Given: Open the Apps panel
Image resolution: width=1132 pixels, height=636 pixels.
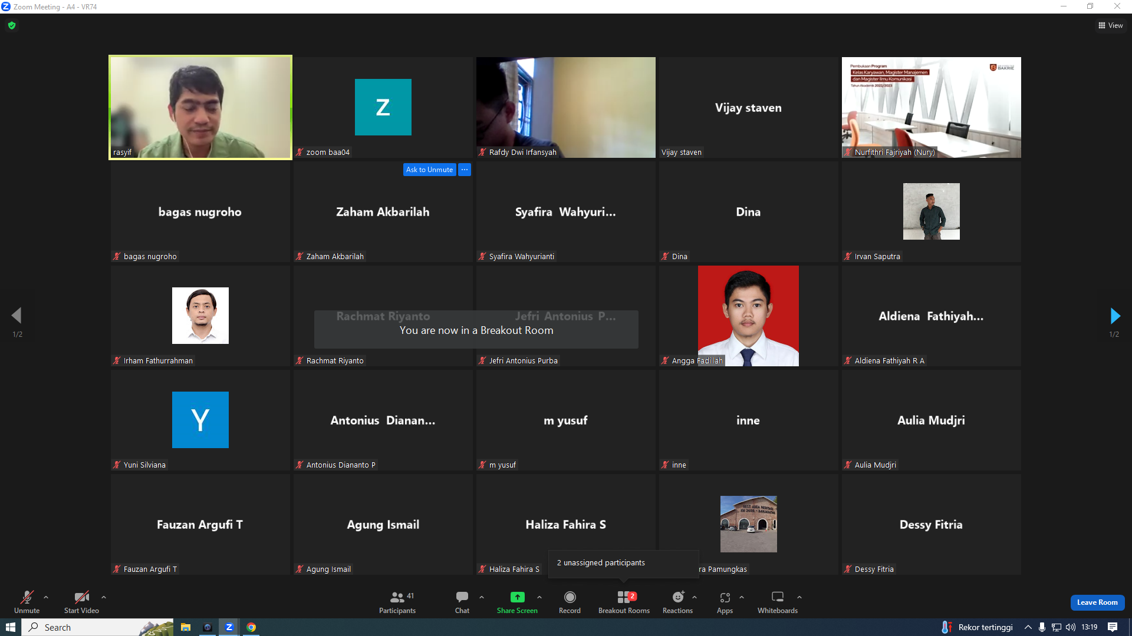Looking at the screenshot, I should point(725,602).
